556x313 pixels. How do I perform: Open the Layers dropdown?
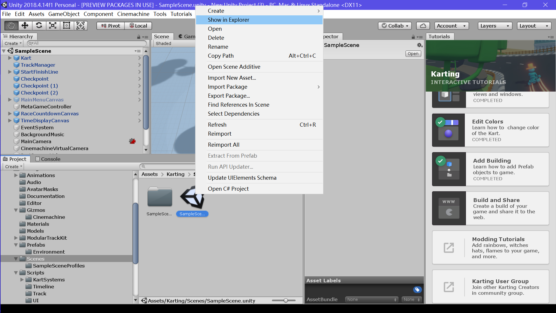pyautogui.click(x=495, y=26)
